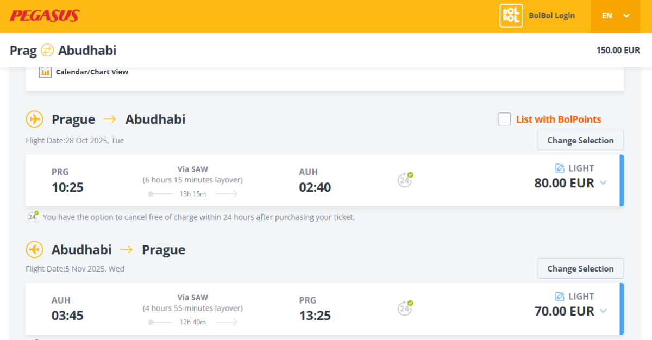The image size is (652, 340).
Task: Click LIGHT fare edit icon for 80.00 EUR
Action: (x=560, y=168)
